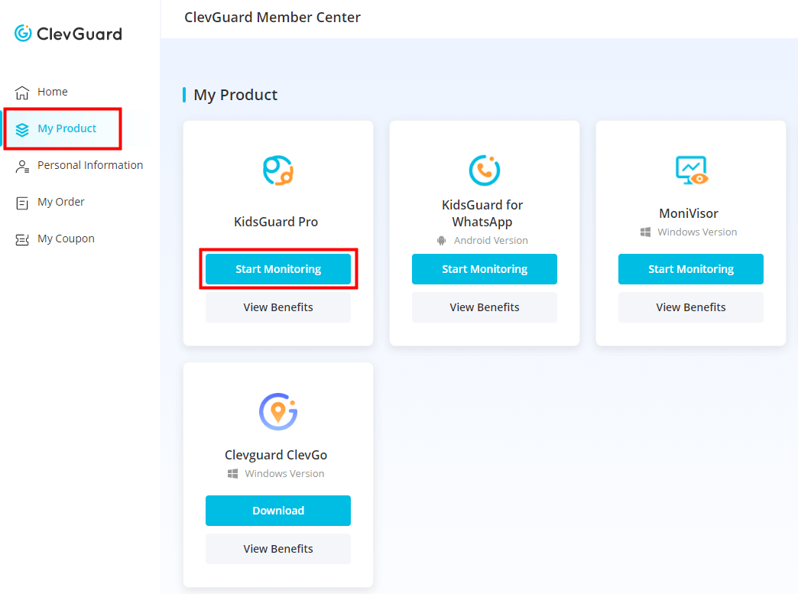The width and height of the screenshot is (798, 594).
Task: Click the ClevGuard Member Center title
Action: [x=272, y=18]
